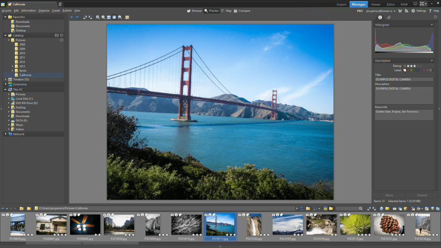The image size is (441, 248).
Task: Click the zoom in magnifier icon
Action: point(98,17)
